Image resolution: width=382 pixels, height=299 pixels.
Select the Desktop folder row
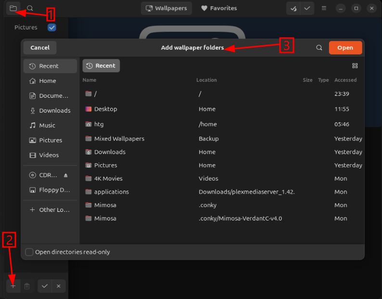(x=222, y=109)
